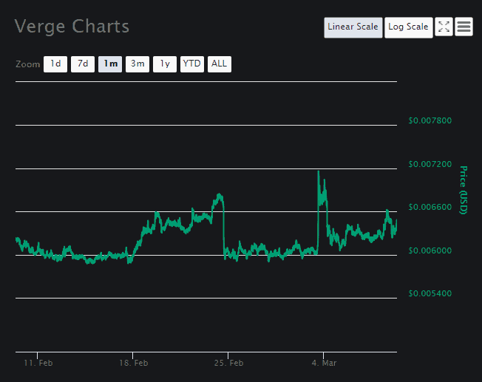Show ALL price history

tap(220, 64)
